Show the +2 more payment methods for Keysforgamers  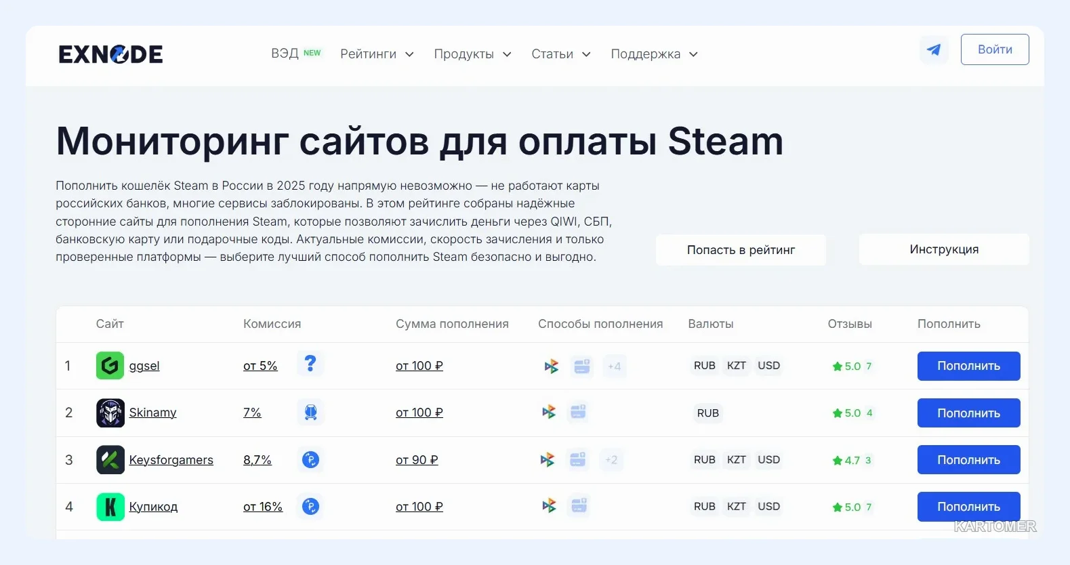[611, 460]
